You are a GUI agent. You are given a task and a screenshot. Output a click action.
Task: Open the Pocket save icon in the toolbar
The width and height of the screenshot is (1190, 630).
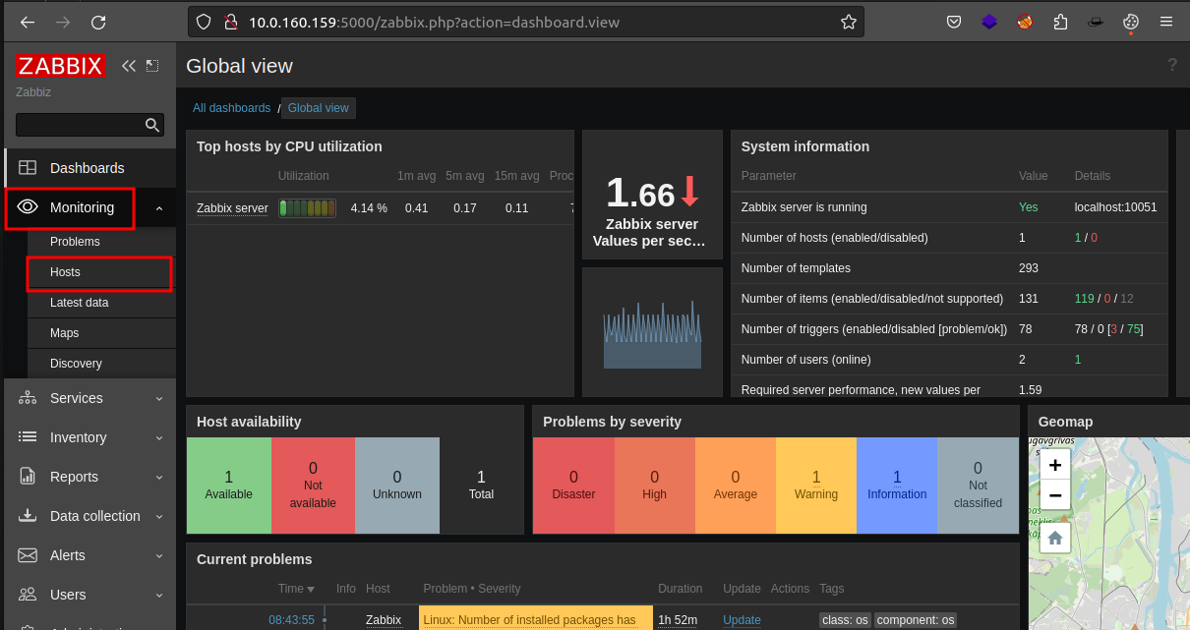point(954,22)
